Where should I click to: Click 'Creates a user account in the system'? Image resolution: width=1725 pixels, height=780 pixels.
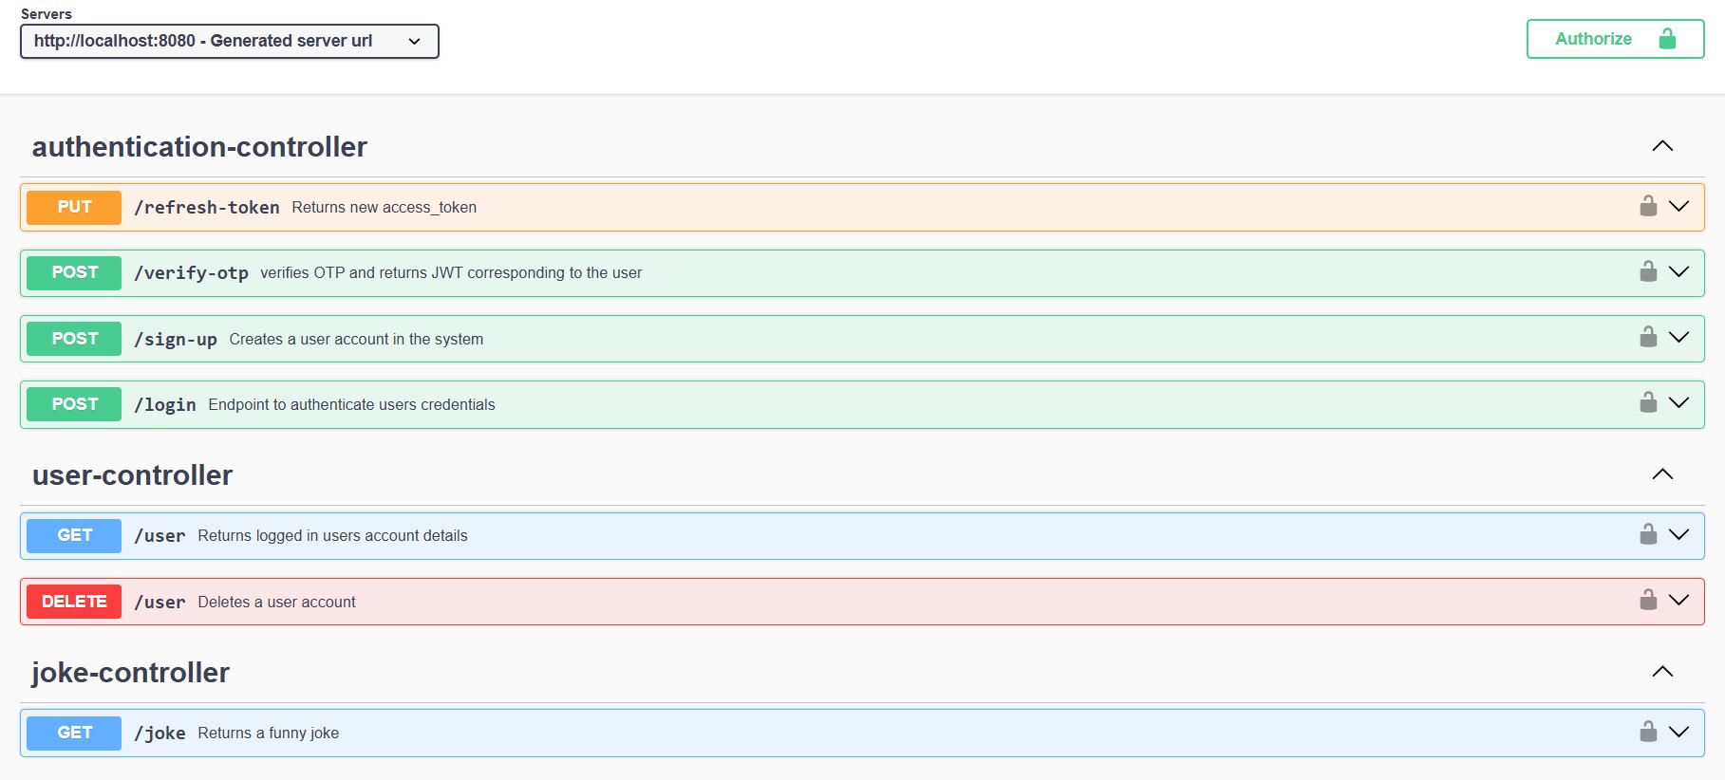[356, 340]
